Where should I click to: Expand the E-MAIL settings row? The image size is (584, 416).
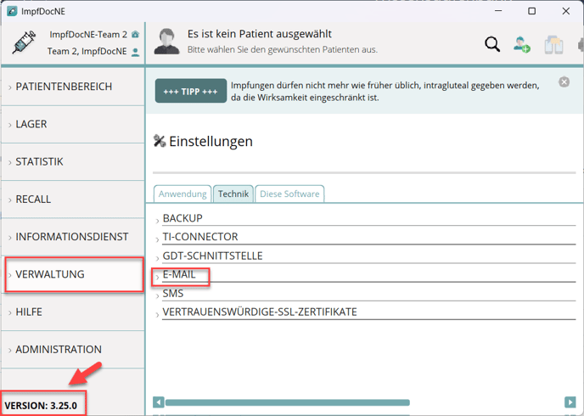point(365,274)
